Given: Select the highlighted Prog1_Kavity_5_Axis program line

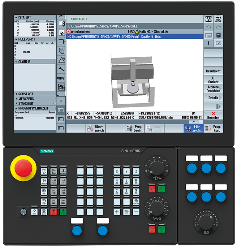Looking at the screenshot, I should click(135, 36).
